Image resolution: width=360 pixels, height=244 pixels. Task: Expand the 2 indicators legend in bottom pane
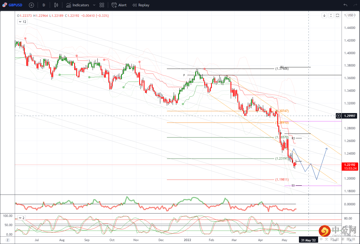coord(22,218)
